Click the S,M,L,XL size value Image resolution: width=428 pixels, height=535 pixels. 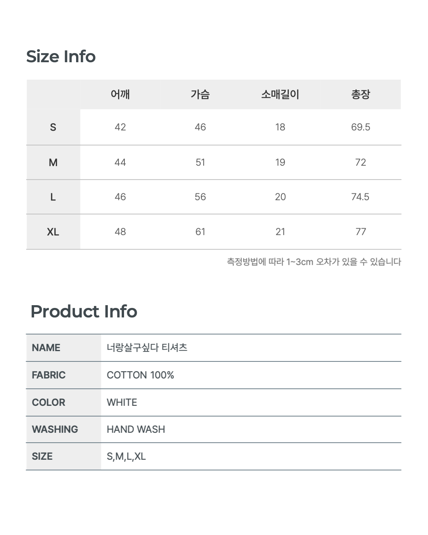click(126, 457)
